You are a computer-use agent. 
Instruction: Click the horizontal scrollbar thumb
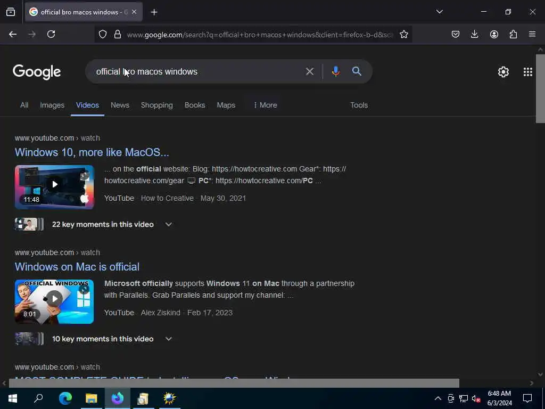tap(234, 383)
